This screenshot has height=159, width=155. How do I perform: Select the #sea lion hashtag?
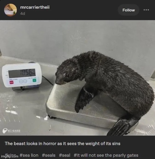click(29, 155)
